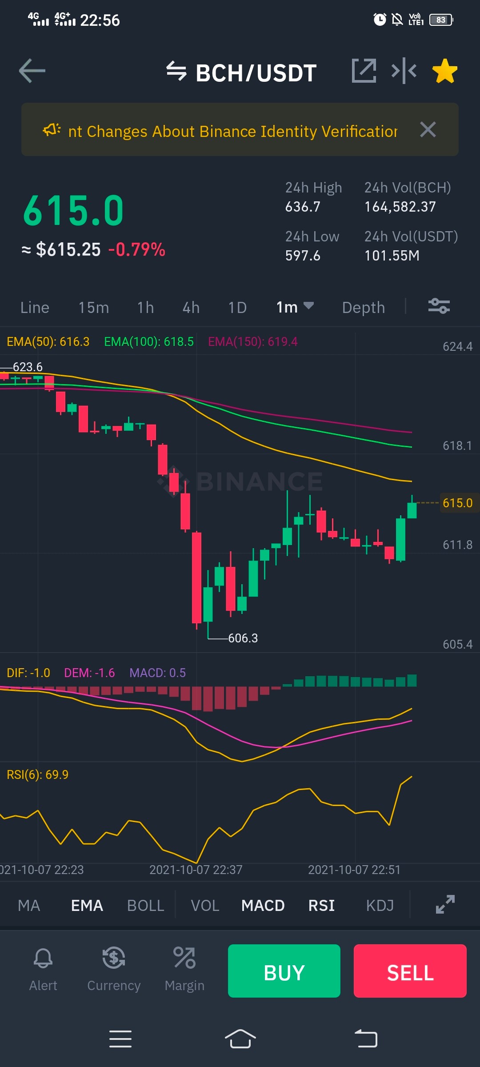The height and width of the screenshot is (1067, 480).
Task: Toggle the EMA indicator on chart
Action: 87,906
